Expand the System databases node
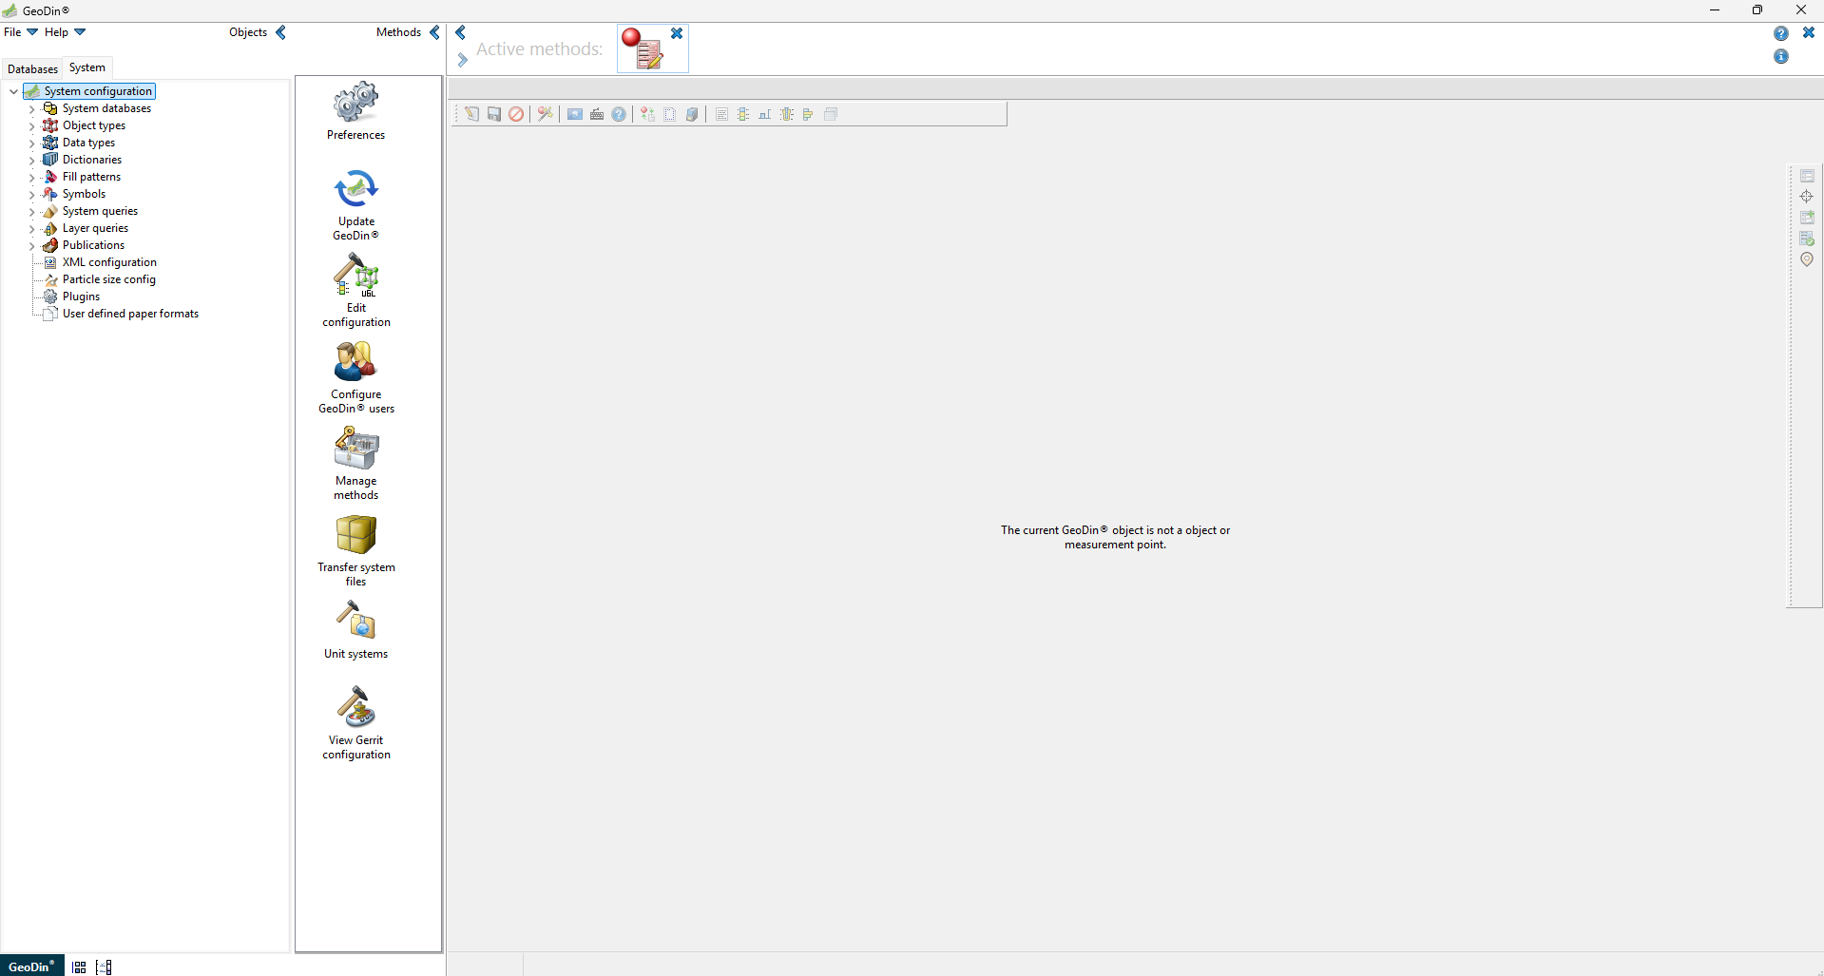Screen dimensions: 1824x976 [31, 109]
